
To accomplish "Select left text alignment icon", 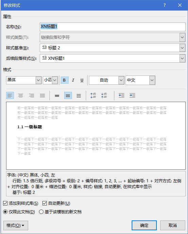I will [x=10, y=95].
